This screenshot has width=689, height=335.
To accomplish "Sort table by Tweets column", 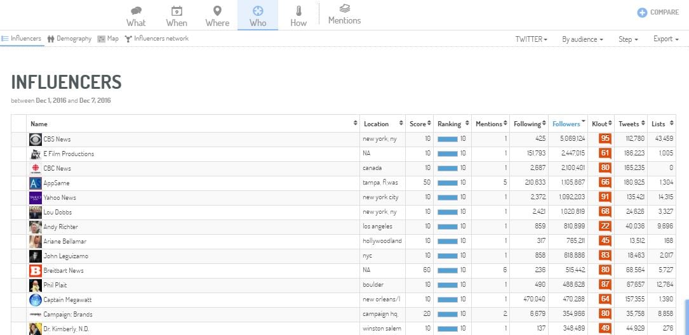I will point(631,124).
